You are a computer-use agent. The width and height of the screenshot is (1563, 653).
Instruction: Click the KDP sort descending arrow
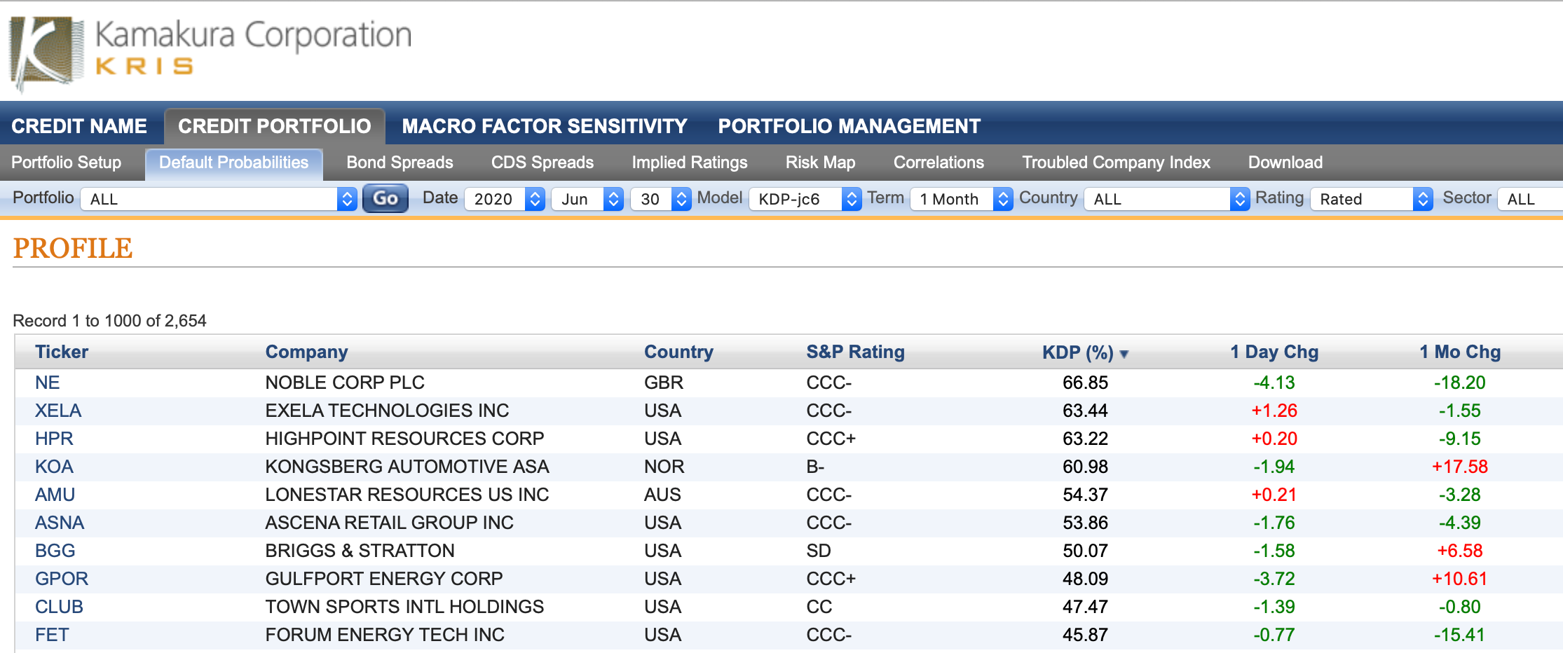(x=1124, y=354)
